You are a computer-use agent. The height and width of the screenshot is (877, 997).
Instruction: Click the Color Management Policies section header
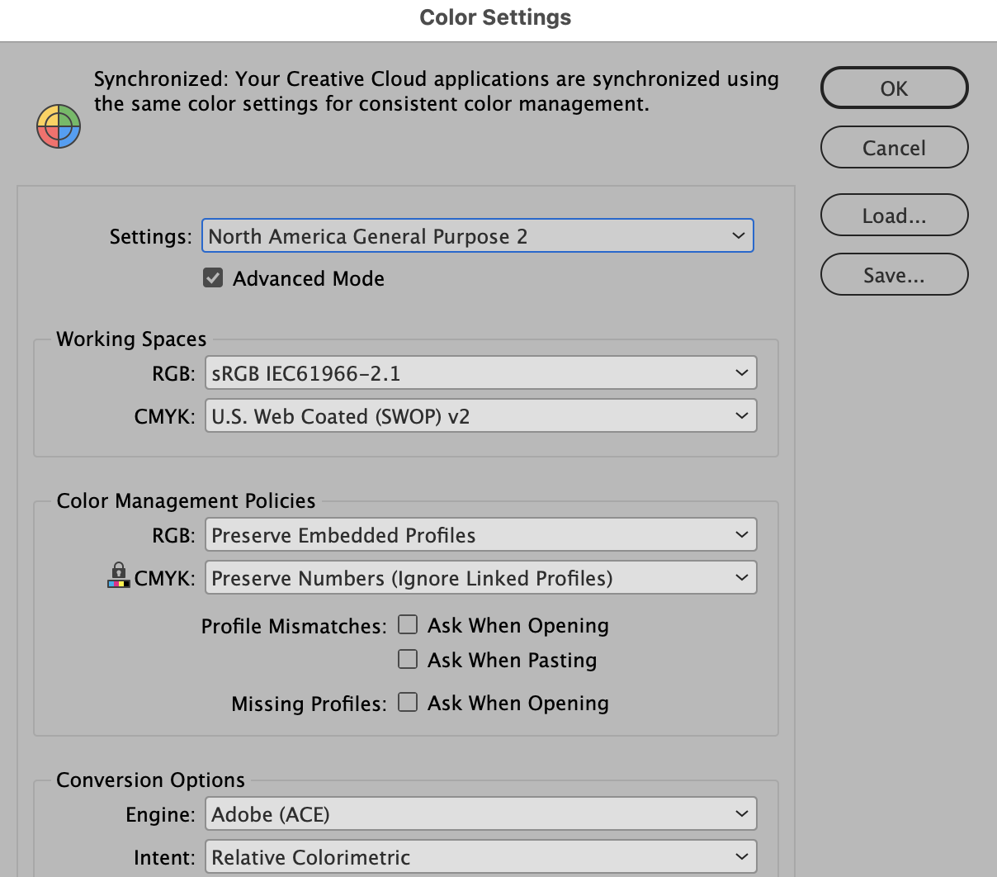[186, 500]
